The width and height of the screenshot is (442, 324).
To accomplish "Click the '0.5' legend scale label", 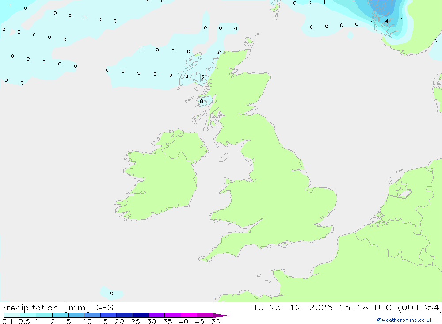I will tap(24, 321).
